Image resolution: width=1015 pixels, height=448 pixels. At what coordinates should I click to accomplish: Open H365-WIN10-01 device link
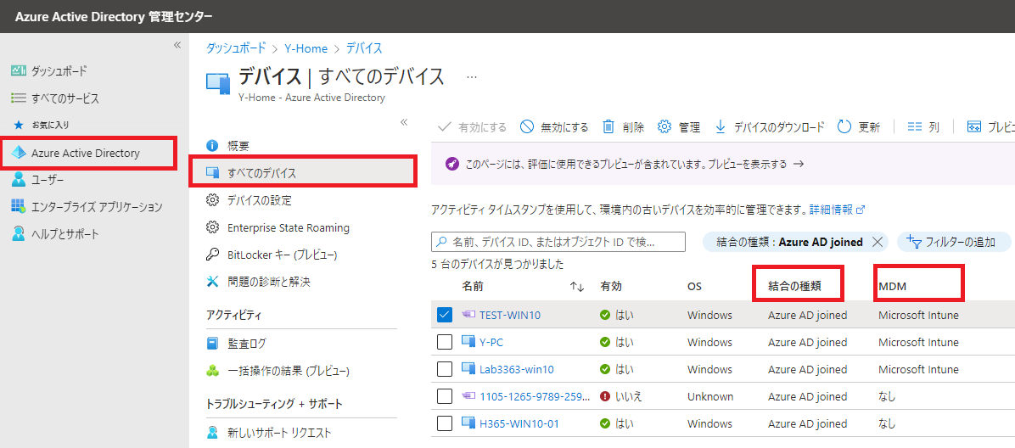tap(519, 424)
